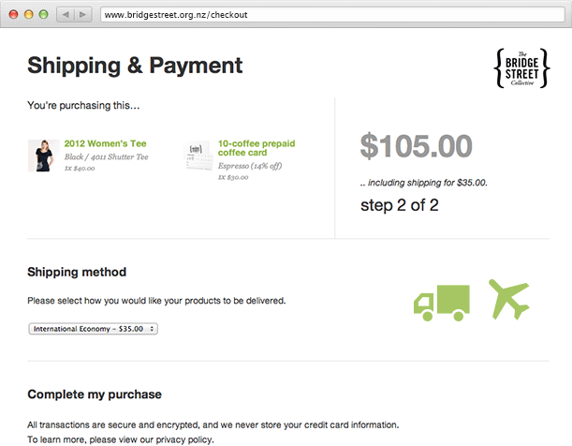Screen dimensions: 572x446
Task: Click the green delivery truck icon
Action: coord(442,303)
